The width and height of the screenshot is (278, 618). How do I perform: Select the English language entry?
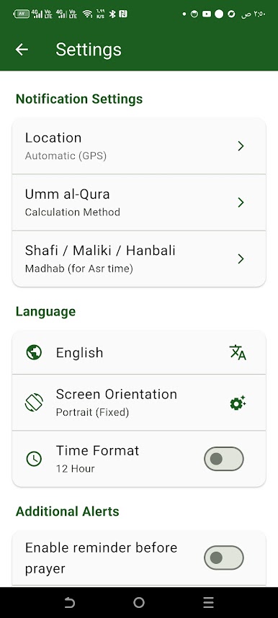(139, 352)
